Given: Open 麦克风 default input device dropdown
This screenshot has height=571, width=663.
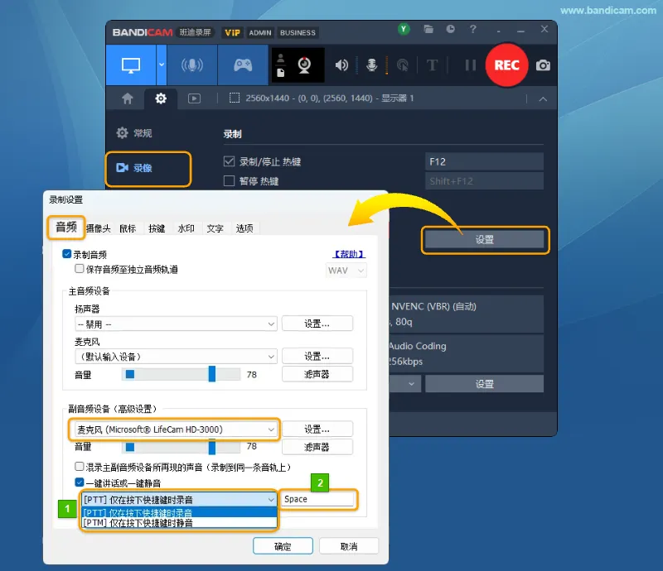Looking at the screenshot, I should tap(176, 357).
